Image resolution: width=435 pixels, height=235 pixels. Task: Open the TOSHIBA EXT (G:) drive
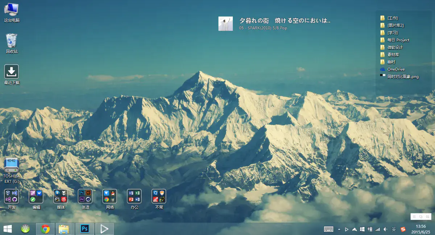tap(12, 167)
